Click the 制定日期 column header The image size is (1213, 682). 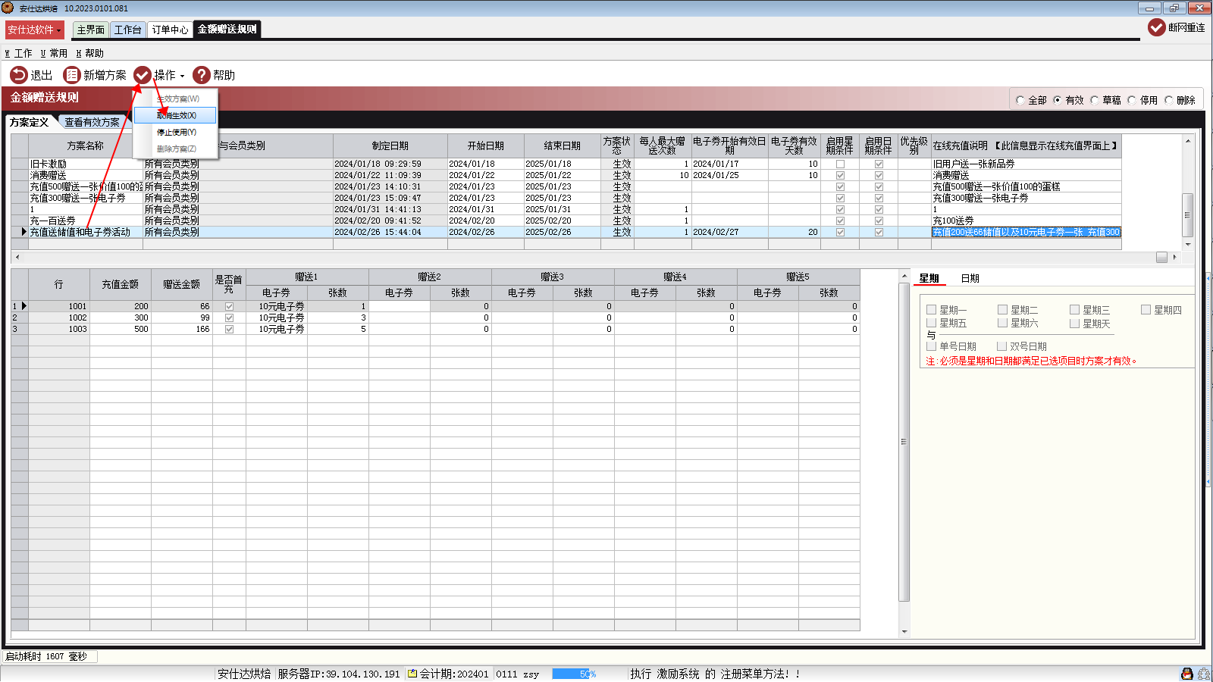[390, 145]
